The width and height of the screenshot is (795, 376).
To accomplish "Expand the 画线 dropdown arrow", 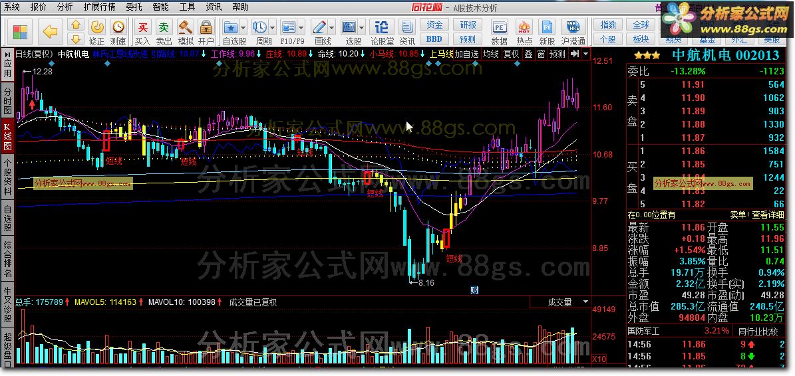I will tap(331, 27).
